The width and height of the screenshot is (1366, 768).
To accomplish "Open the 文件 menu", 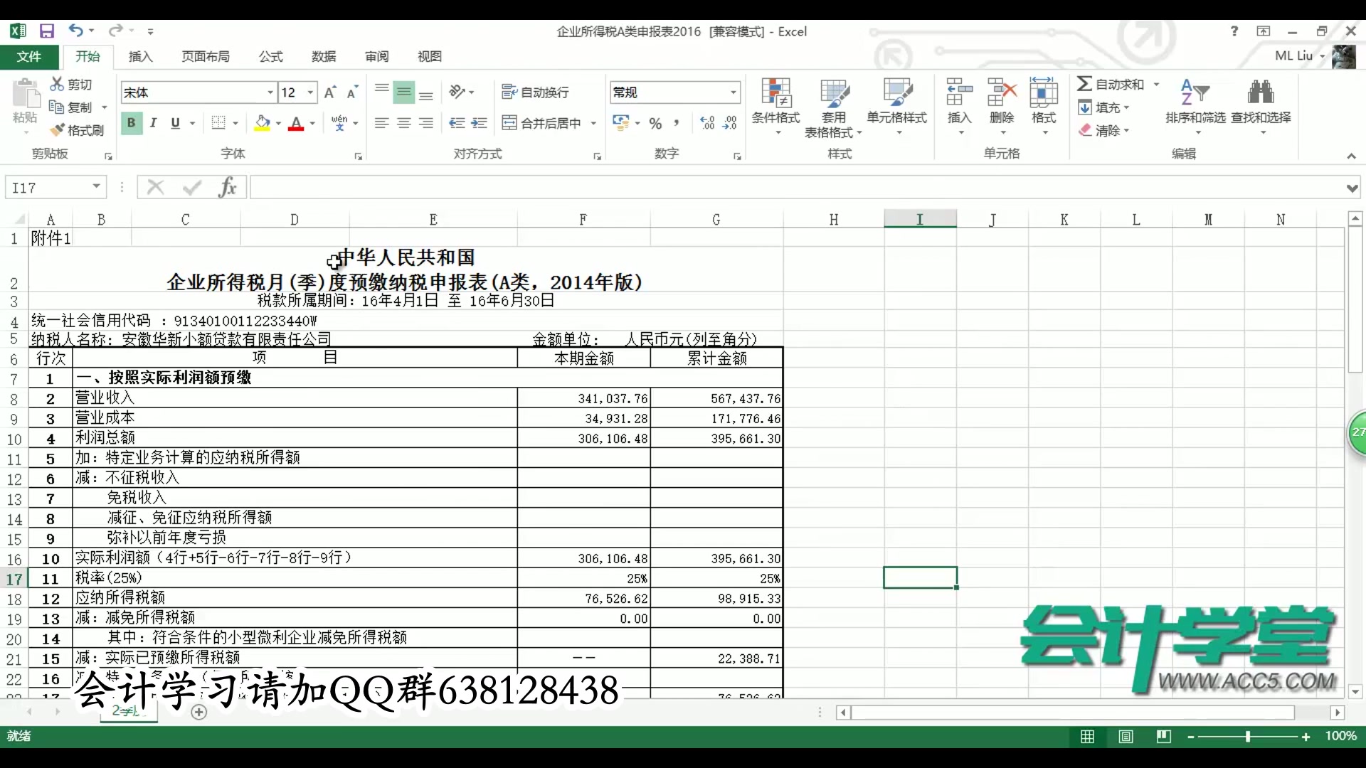I will pos(30,57).
